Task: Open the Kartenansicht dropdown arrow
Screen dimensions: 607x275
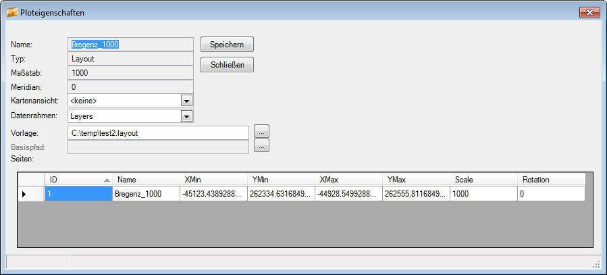Action: coord(187,101)
